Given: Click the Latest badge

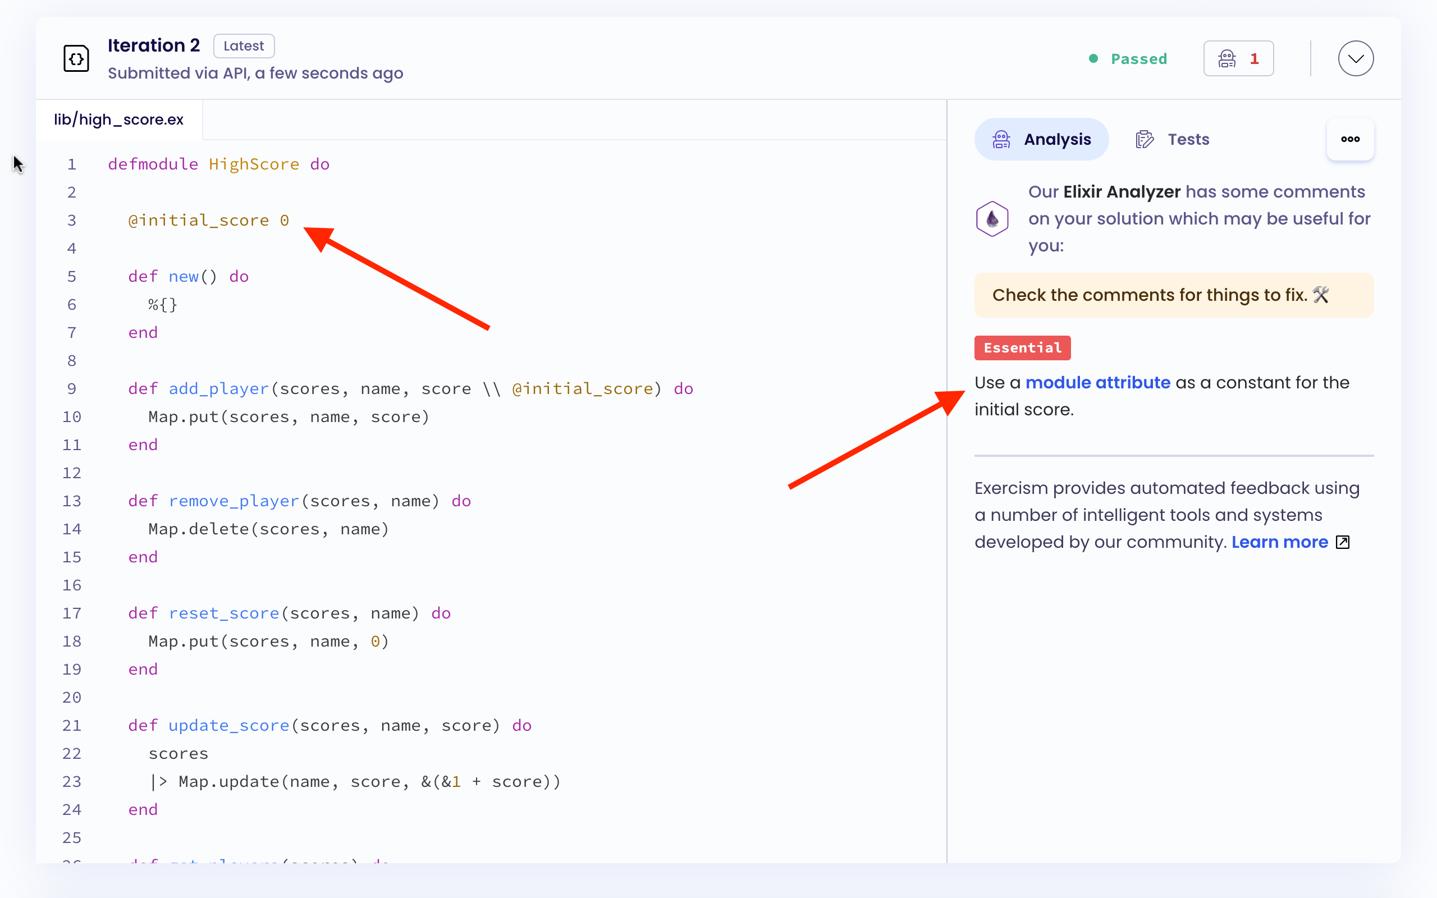Looking at the screenshot, I should (244, 45).
